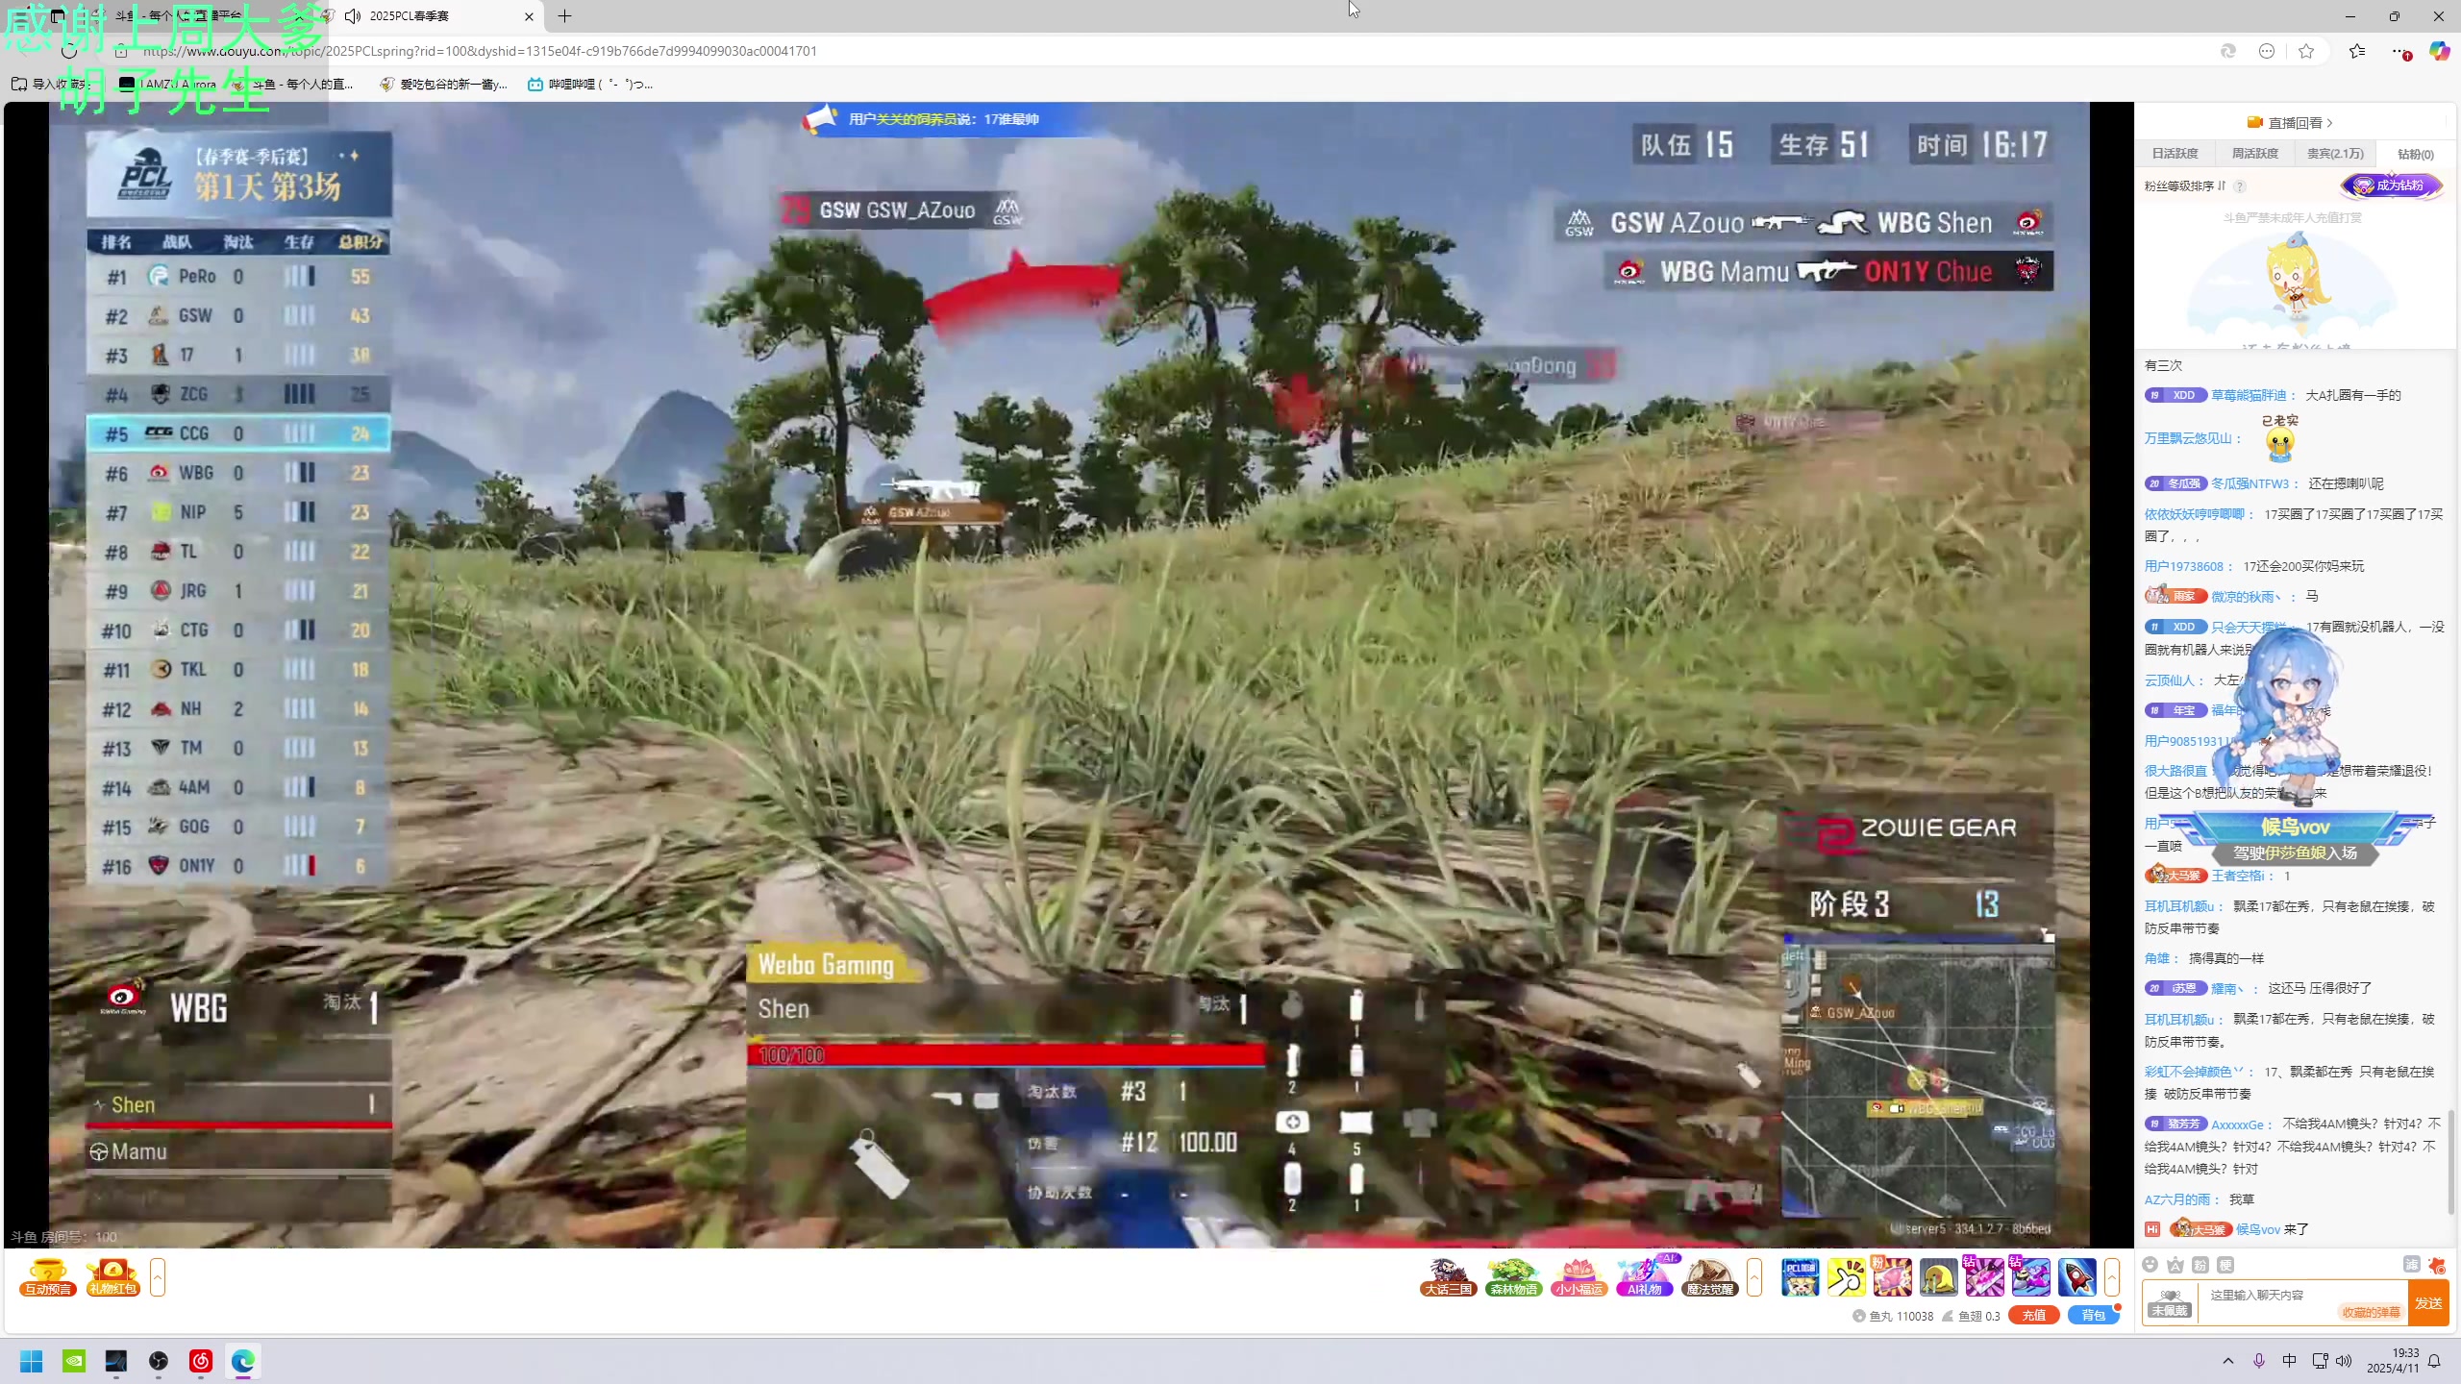Open the 互动预言 prediction icon
This screenshot has width=2461, height=1384.
[x=48, y=1277]
